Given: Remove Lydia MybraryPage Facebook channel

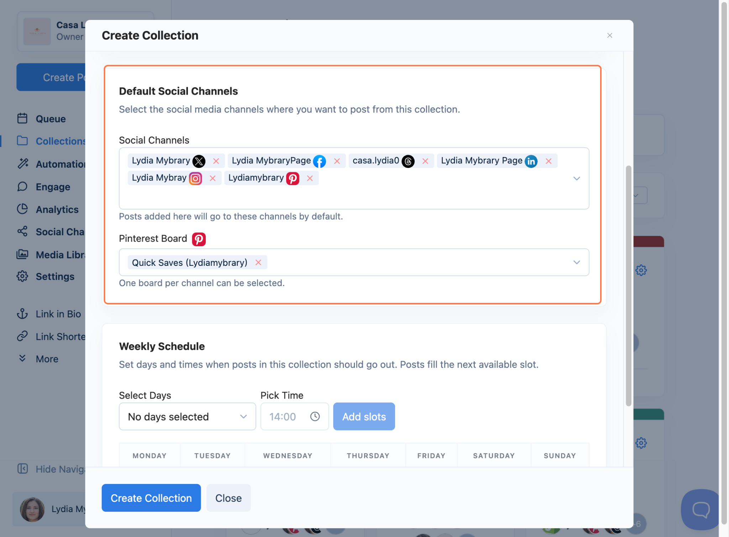Looking at the screenshot, I should pos(337,161).
